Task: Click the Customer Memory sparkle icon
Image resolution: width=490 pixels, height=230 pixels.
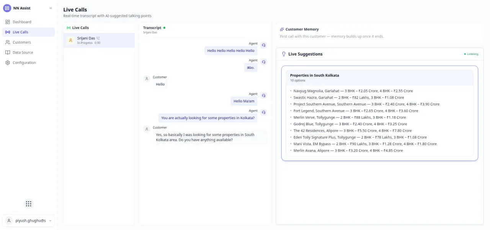Action: (282, 29)
